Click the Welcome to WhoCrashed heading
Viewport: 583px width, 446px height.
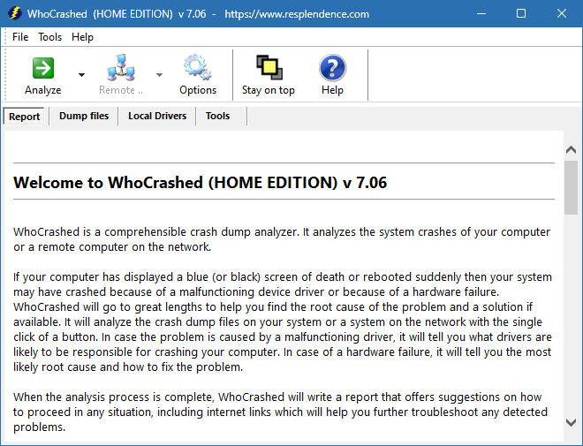click(x=200, y=183)
